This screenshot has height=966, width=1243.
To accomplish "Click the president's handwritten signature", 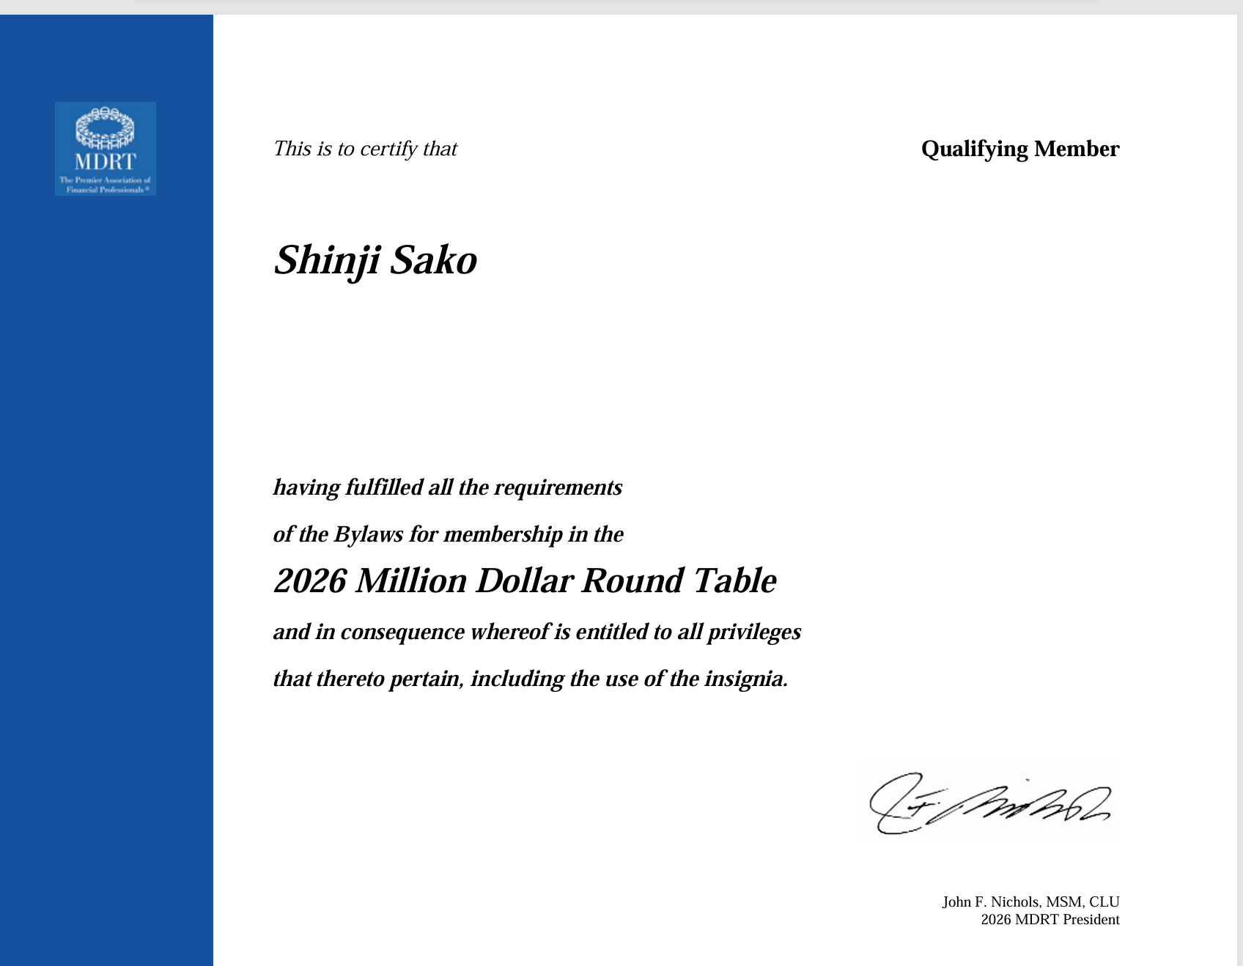I will pyautogui.click(x=989, y=805).
